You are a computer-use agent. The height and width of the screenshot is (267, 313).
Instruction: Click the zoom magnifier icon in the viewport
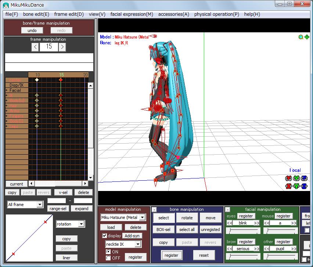point(301,37)
